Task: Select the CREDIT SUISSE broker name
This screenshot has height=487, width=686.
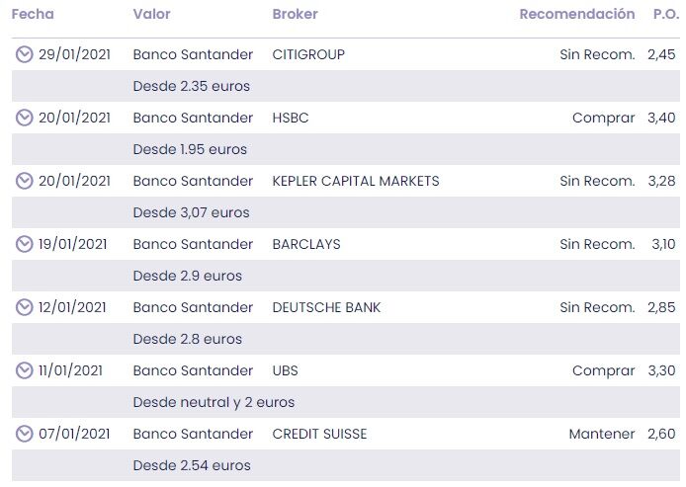Action: click(318, 434)
